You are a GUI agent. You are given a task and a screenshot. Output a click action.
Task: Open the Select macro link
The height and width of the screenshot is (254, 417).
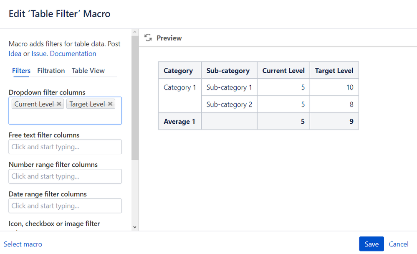tap(23, 244)
